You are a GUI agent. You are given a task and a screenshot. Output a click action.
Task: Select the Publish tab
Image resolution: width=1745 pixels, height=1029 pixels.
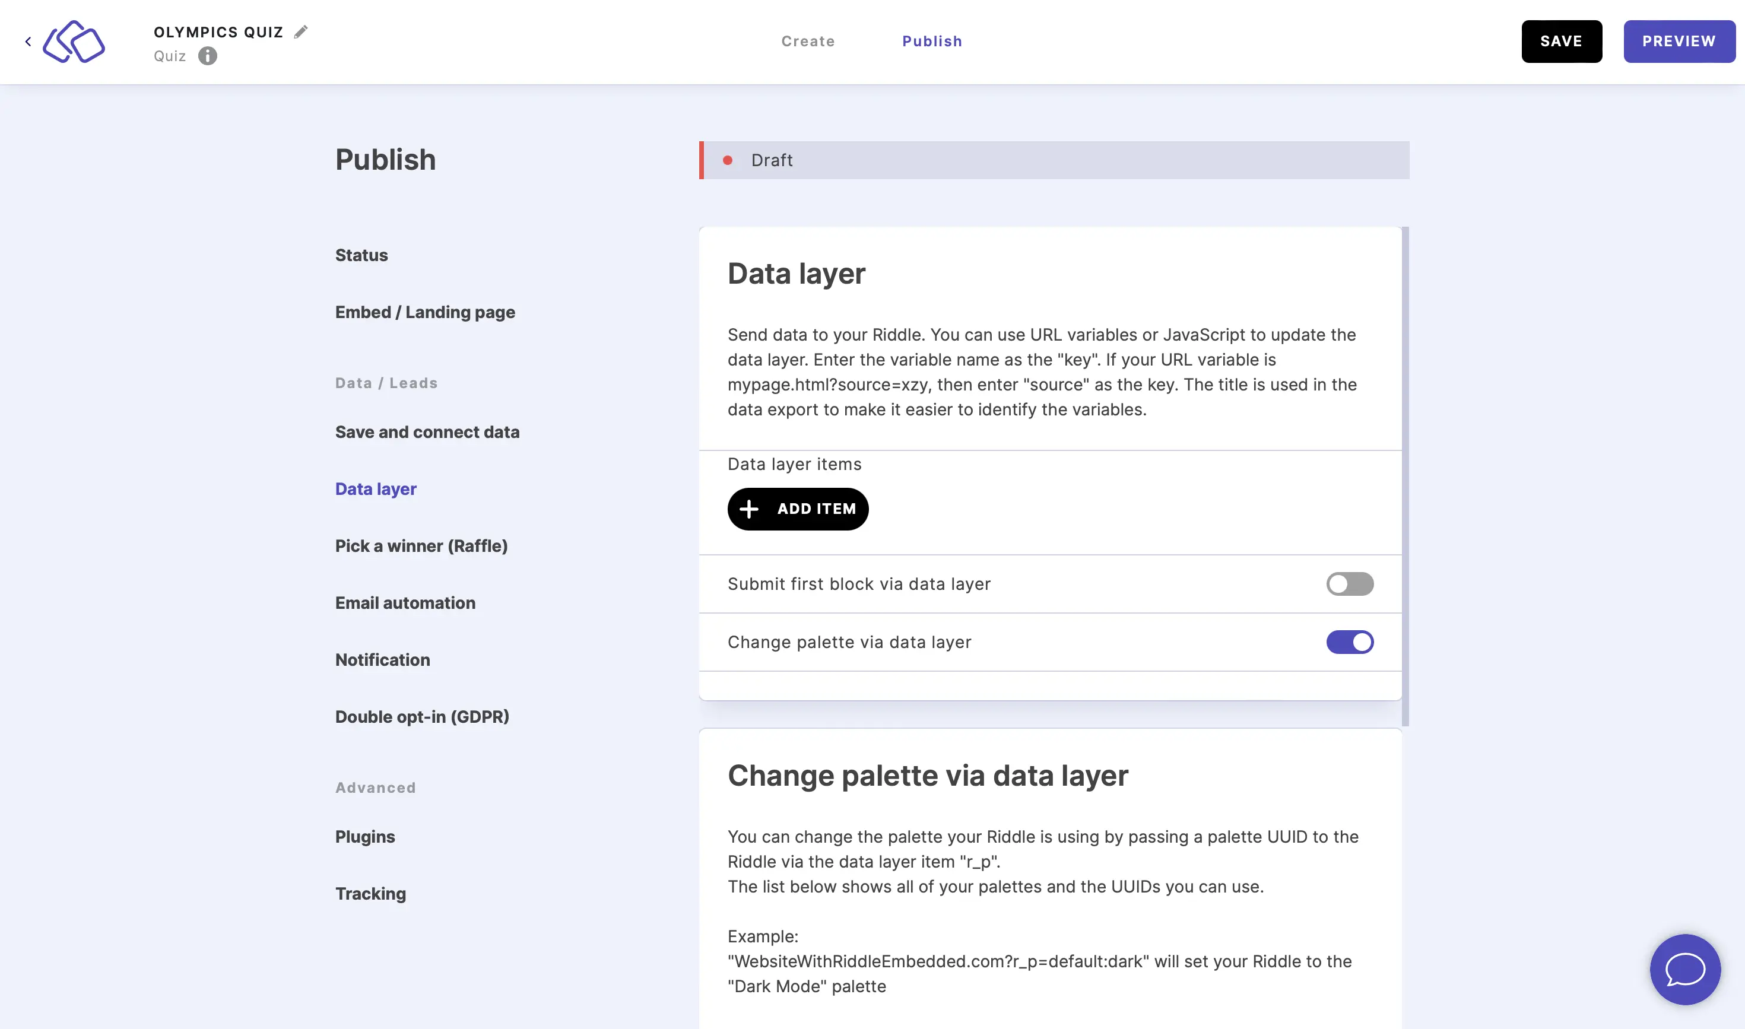932,40
